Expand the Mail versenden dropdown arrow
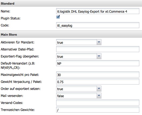 [x=99, y=96]
